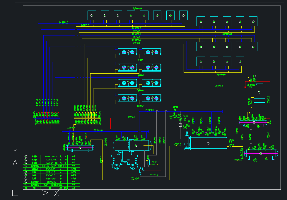Click the UCS origin square icon

click(x=15, y=193)
